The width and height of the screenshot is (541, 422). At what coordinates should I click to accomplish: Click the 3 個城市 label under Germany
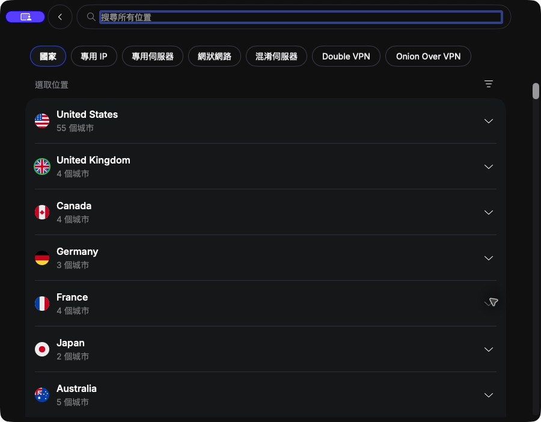pos(73,265)
